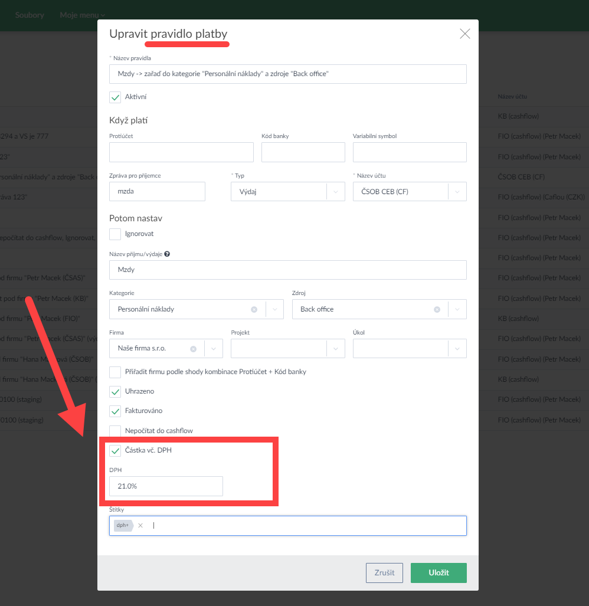Toggle the Částka vč. DPH checkbox
Image resolution: width=589 pixels, height=606 pixels.
(x=115, y=451)
